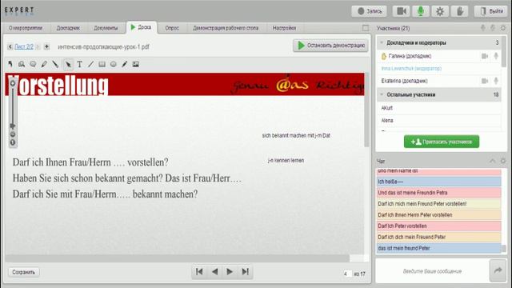Toggle Галина's microphone icon
Screen dimensions: 512x288
coord(496,56)
